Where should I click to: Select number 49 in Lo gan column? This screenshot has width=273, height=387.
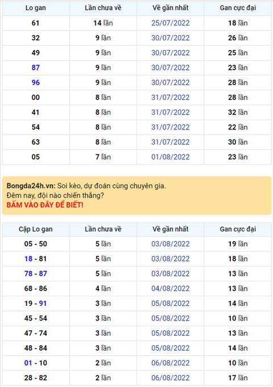(x=36, y=53)
